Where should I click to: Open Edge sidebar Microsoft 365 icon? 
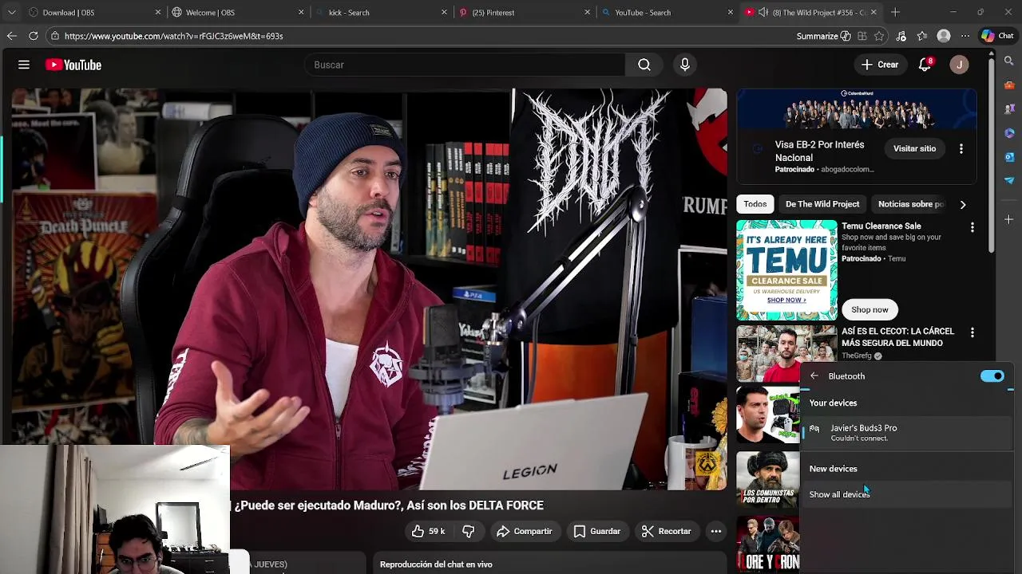pos(1010,133)
